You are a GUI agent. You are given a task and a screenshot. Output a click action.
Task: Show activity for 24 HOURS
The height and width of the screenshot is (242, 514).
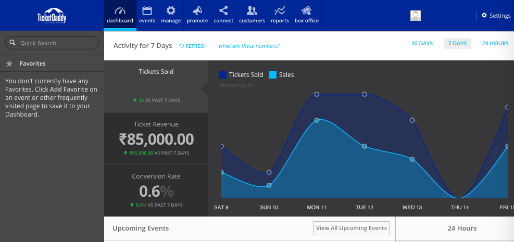495,43
